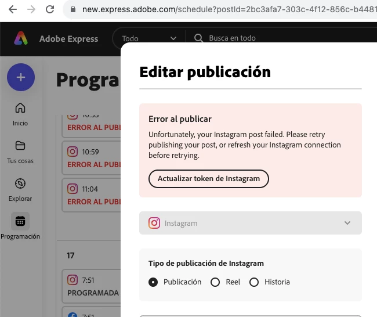Click the Editar publicación heading
Screen dimensions: 377x317
click(205, 72)
